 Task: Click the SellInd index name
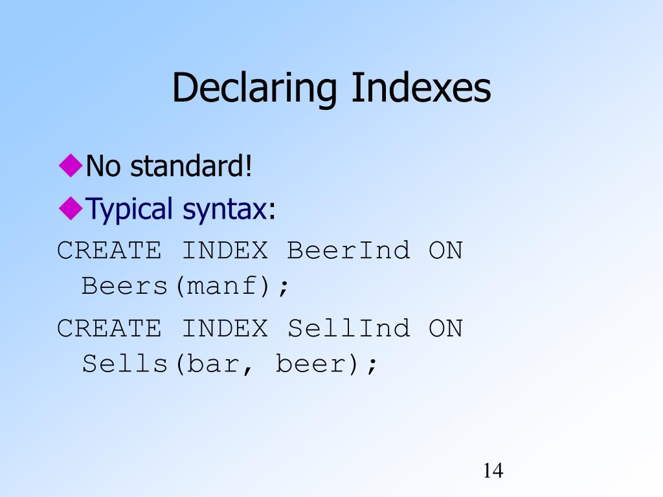coord(348,328)
